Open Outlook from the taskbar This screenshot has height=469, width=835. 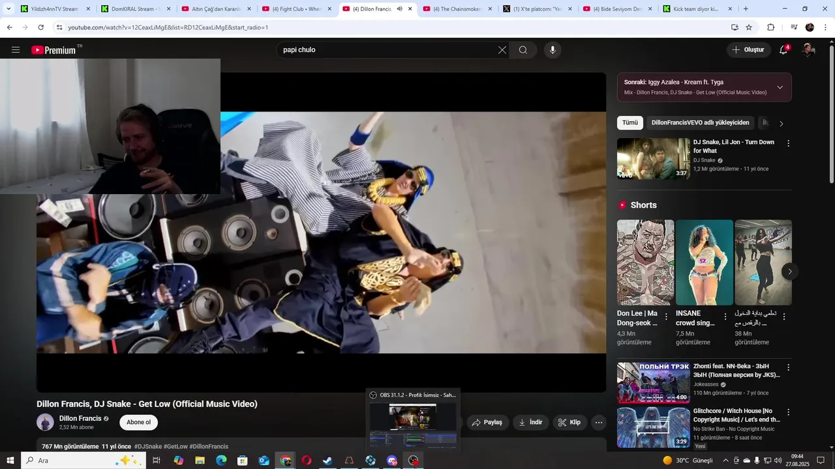264,461
